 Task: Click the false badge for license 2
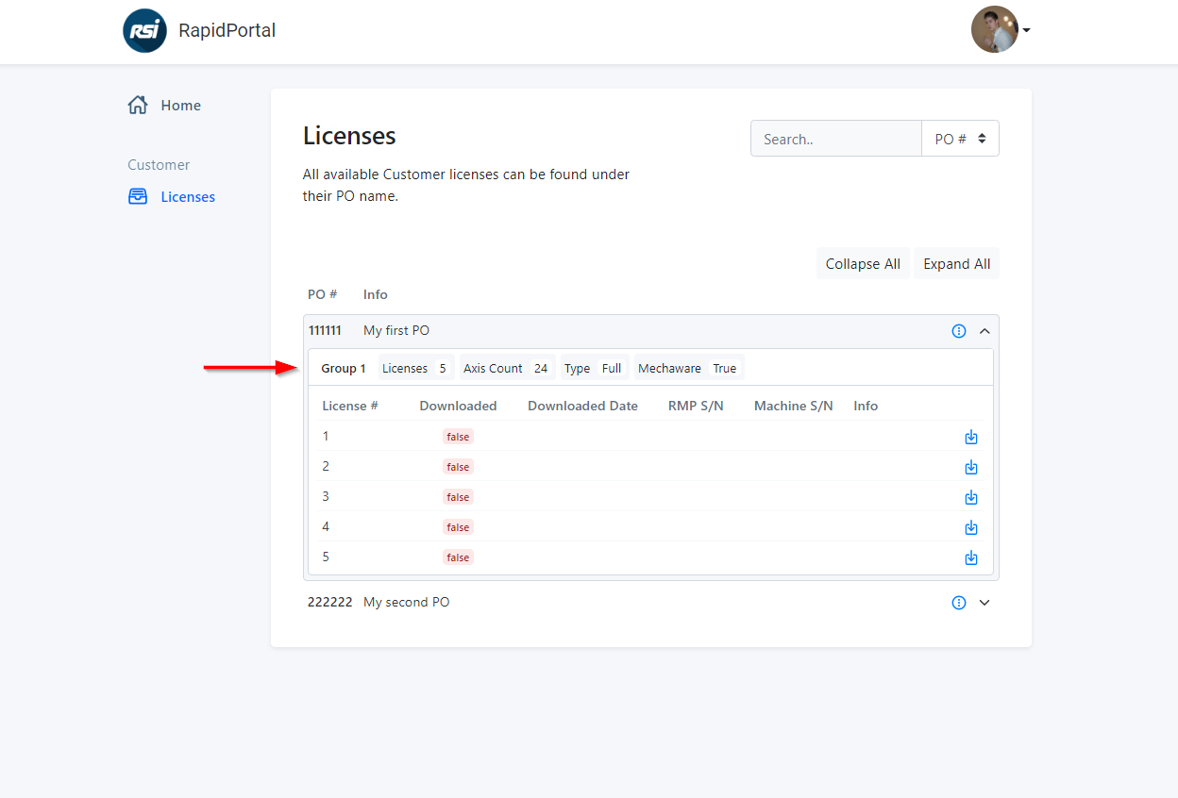(458, 467)
